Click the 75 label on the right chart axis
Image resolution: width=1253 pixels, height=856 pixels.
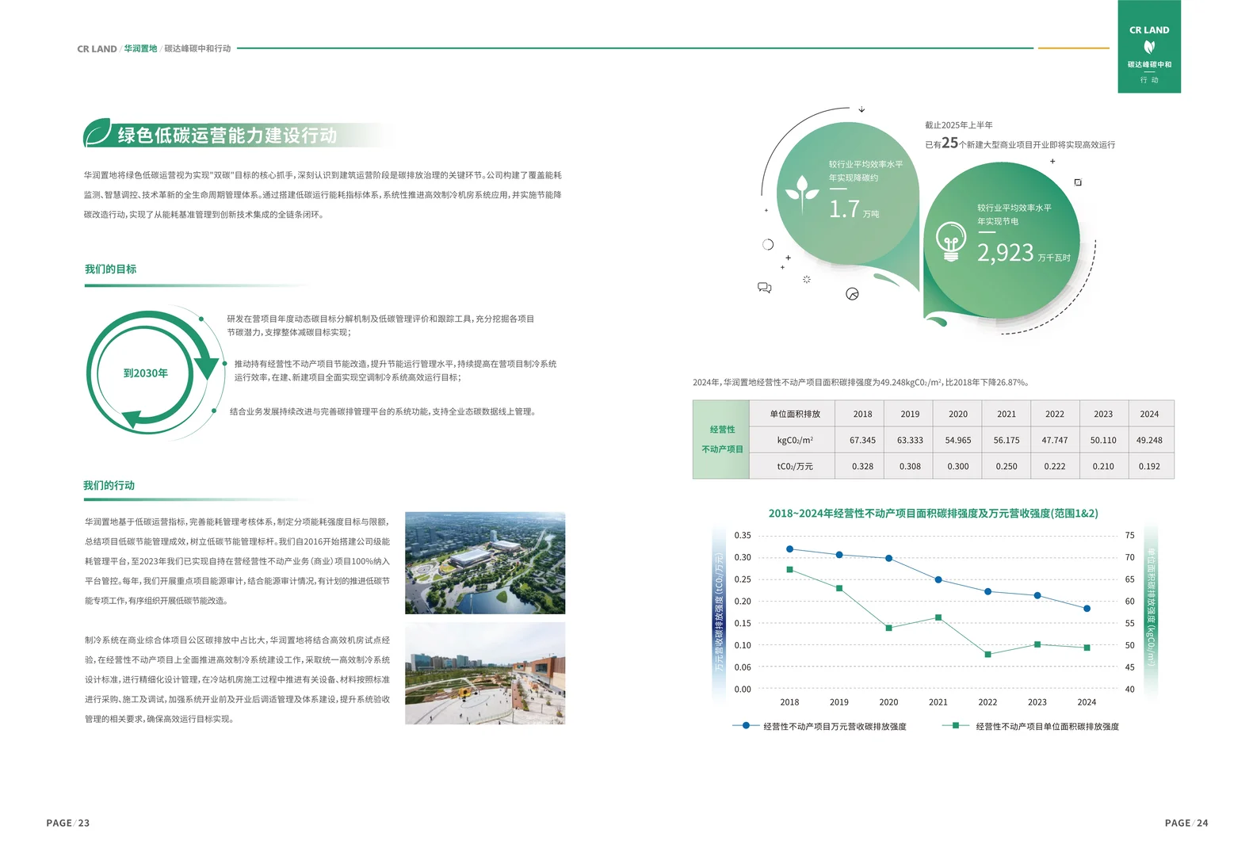coord(1129,536)
